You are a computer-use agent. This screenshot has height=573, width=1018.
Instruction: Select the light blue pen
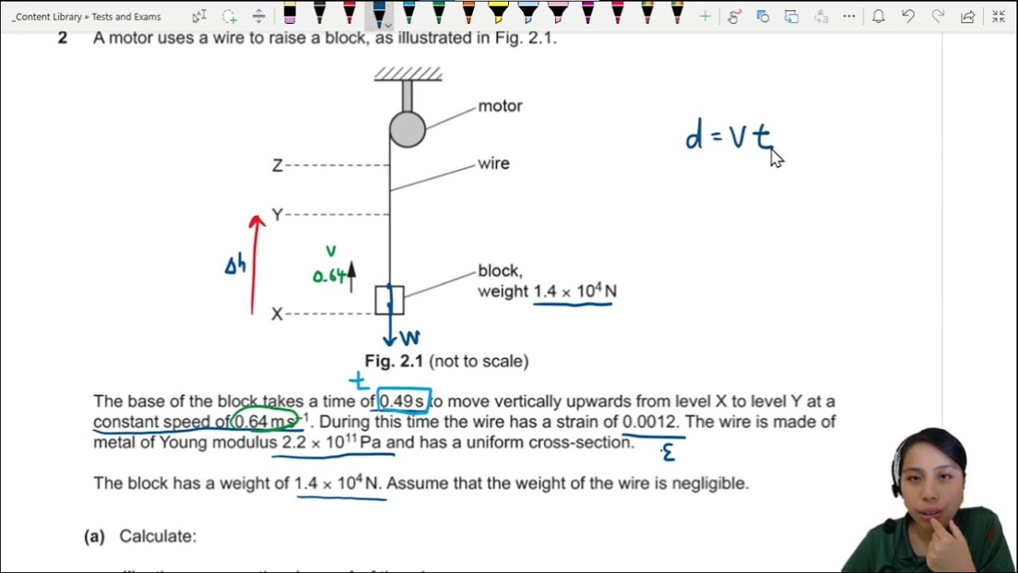point(409,14)
